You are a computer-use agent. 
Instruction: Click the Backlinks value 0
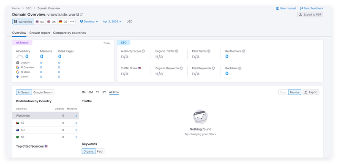pyautogui.click(x=227, y=74)
